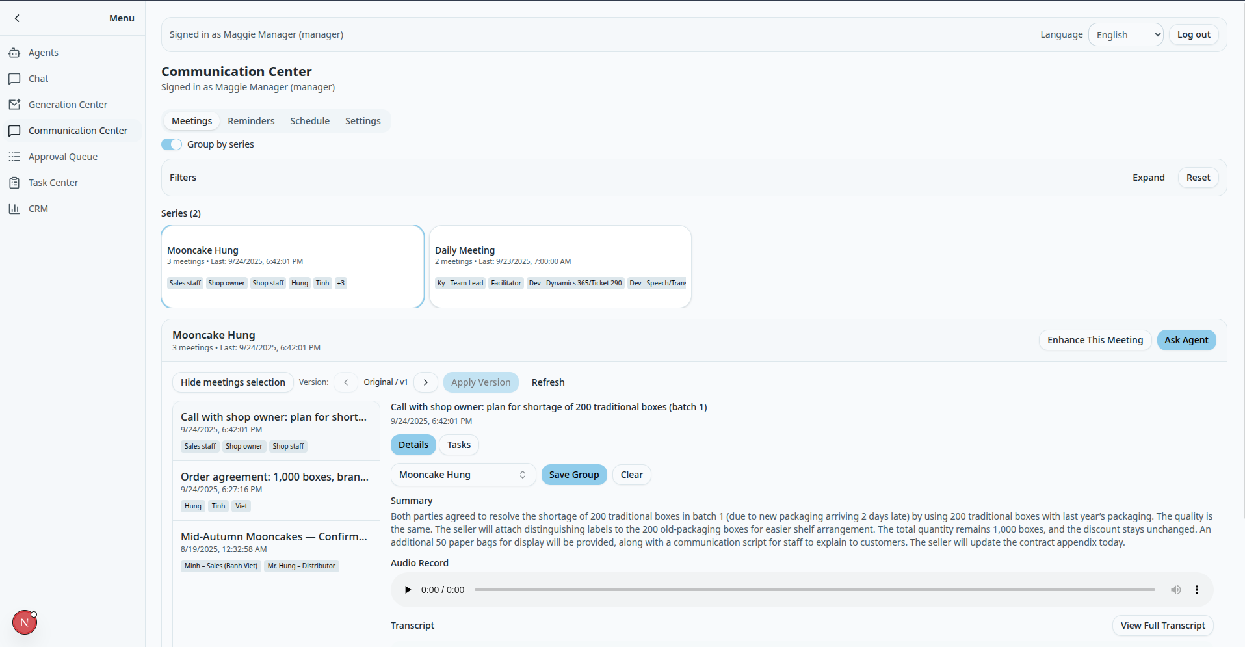Viewport: 1245px width, 647px height.
Task: Switch to the Reminders tab
Action: click(251, 121)
